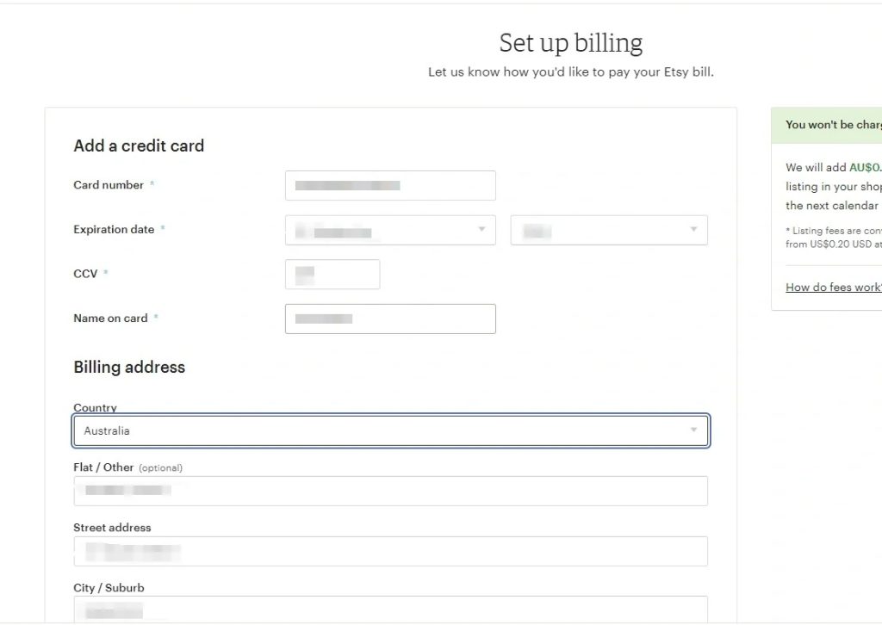The image size is (882, 625).
Task: Open the expiration month dropdown
Action: (x=389, y=230)
